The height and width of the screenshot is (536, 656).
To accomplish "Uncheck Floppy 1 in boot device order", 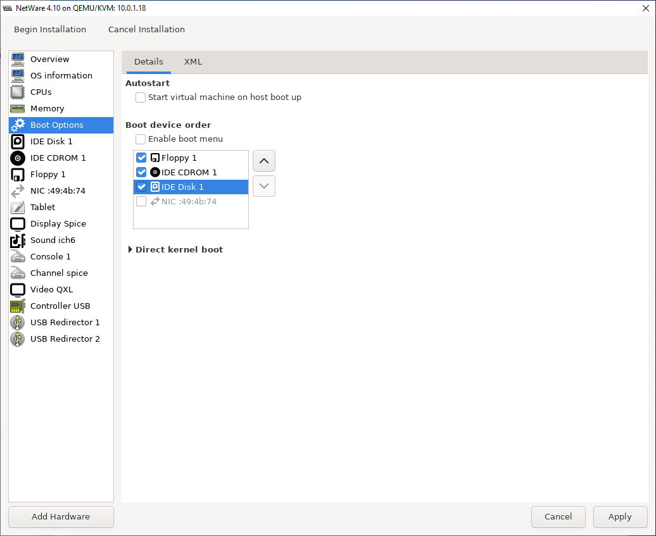I will coord(141,158).
